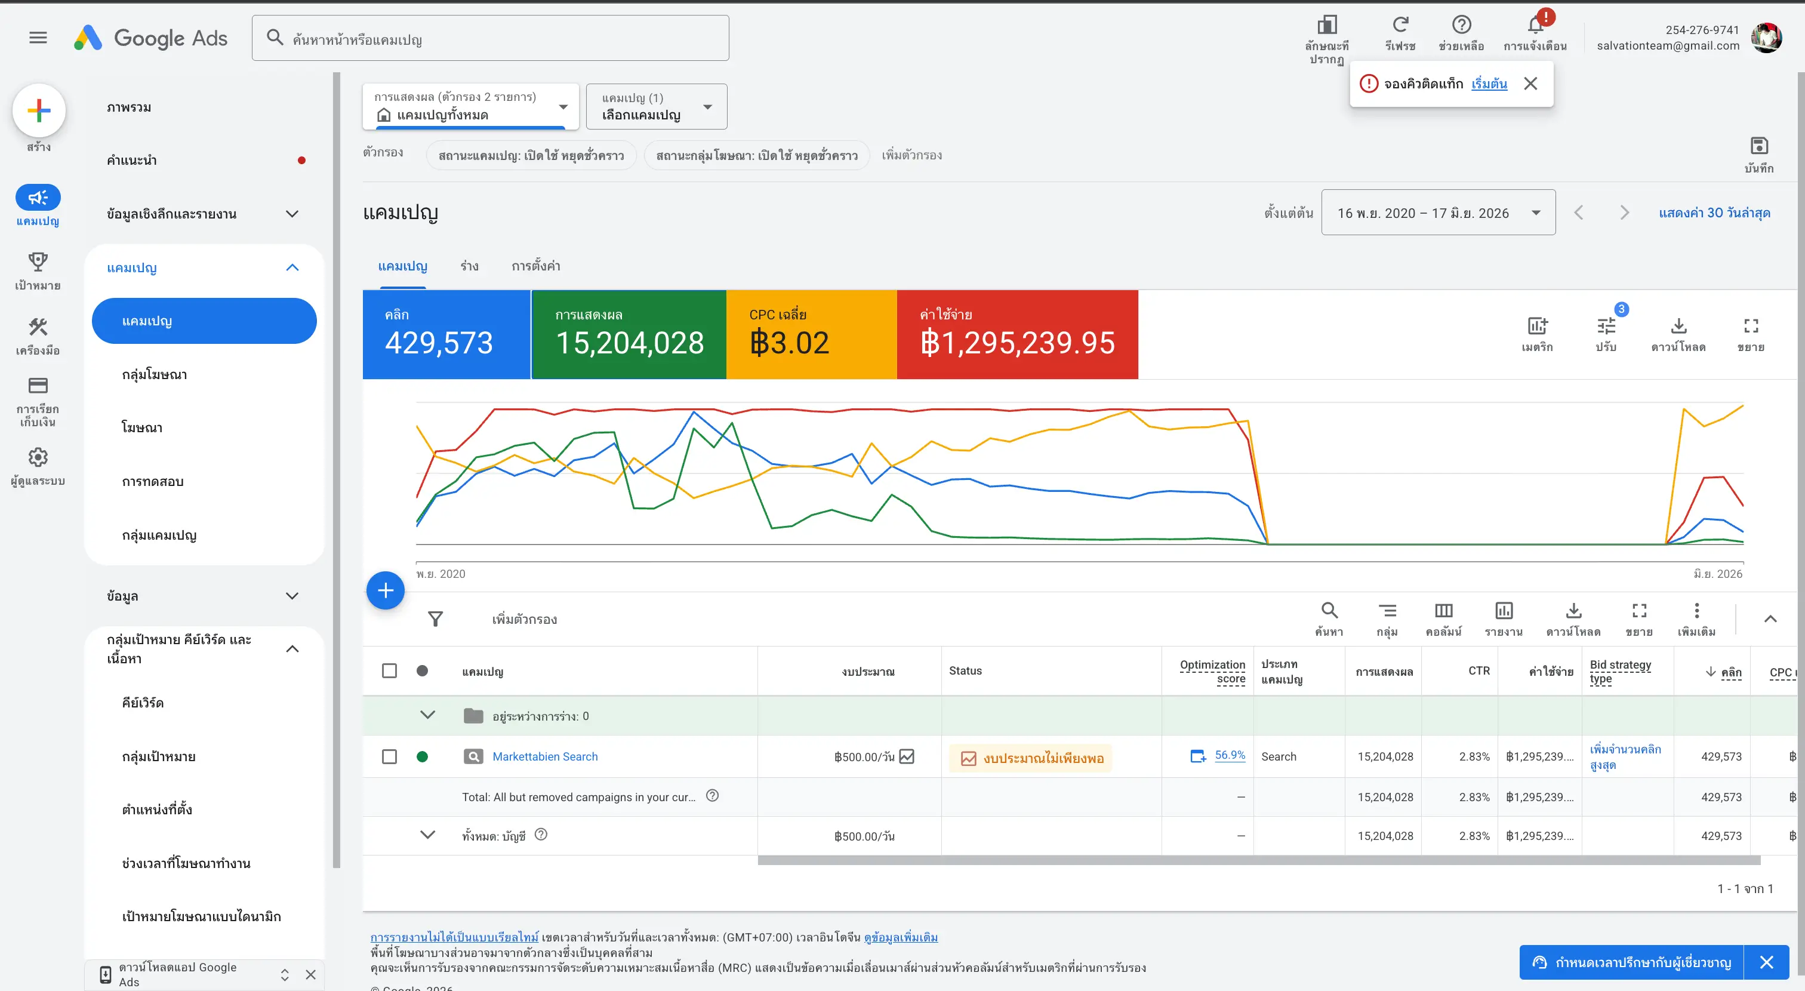Click the table horizontal scrollbar
The image size is (1805, 991).
tap(1258, 861)
